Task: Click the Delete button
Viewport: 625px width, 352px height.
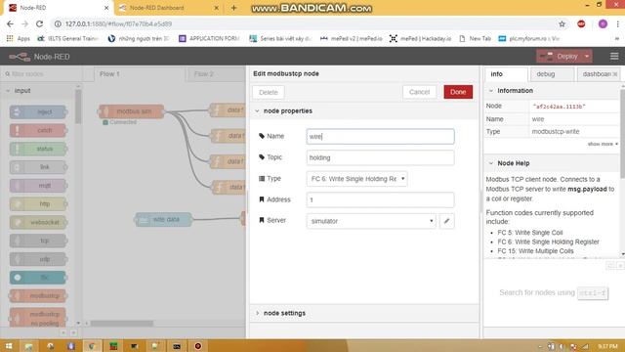Action: (269, 92)
